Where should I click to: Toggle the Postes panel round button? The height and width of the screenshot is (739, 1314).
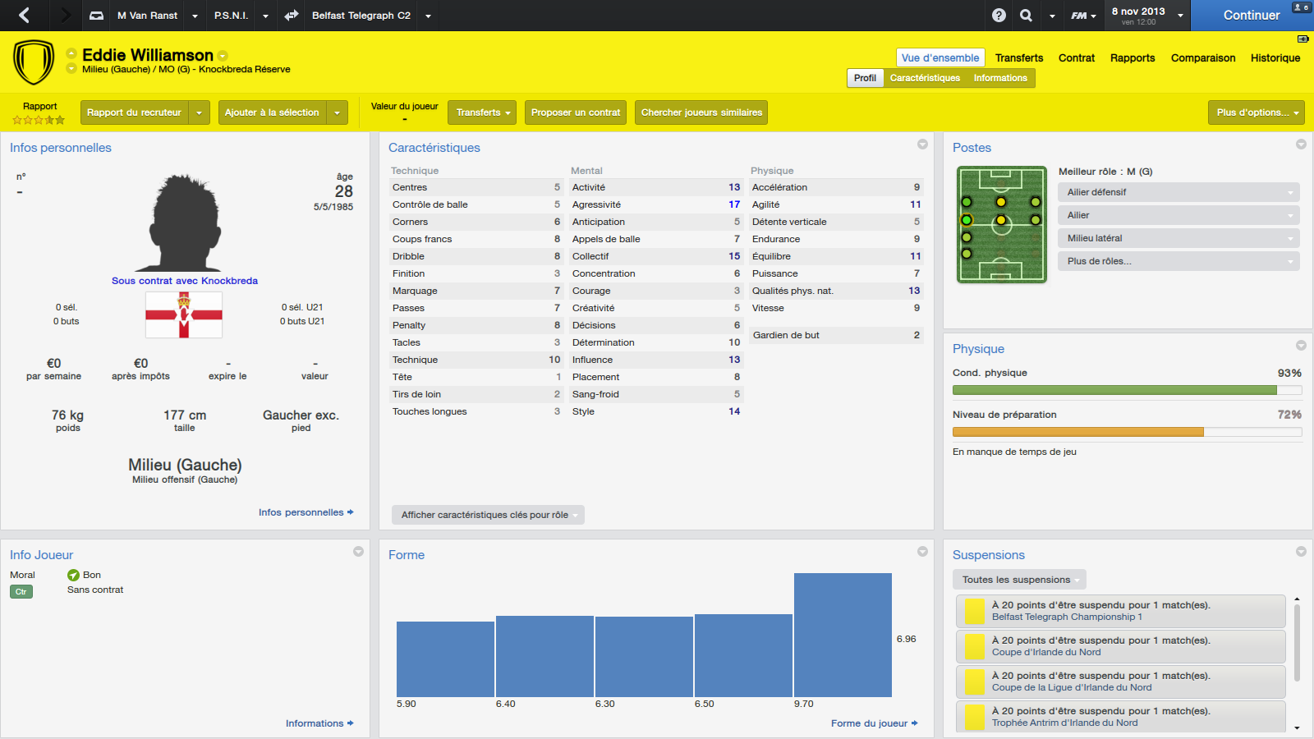1301,144
